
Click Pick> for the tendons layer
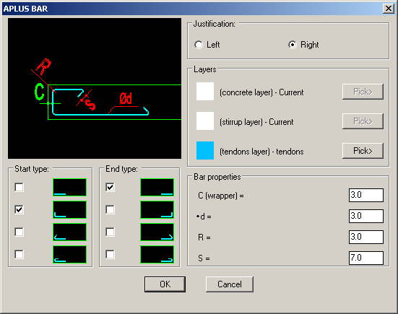363,151
